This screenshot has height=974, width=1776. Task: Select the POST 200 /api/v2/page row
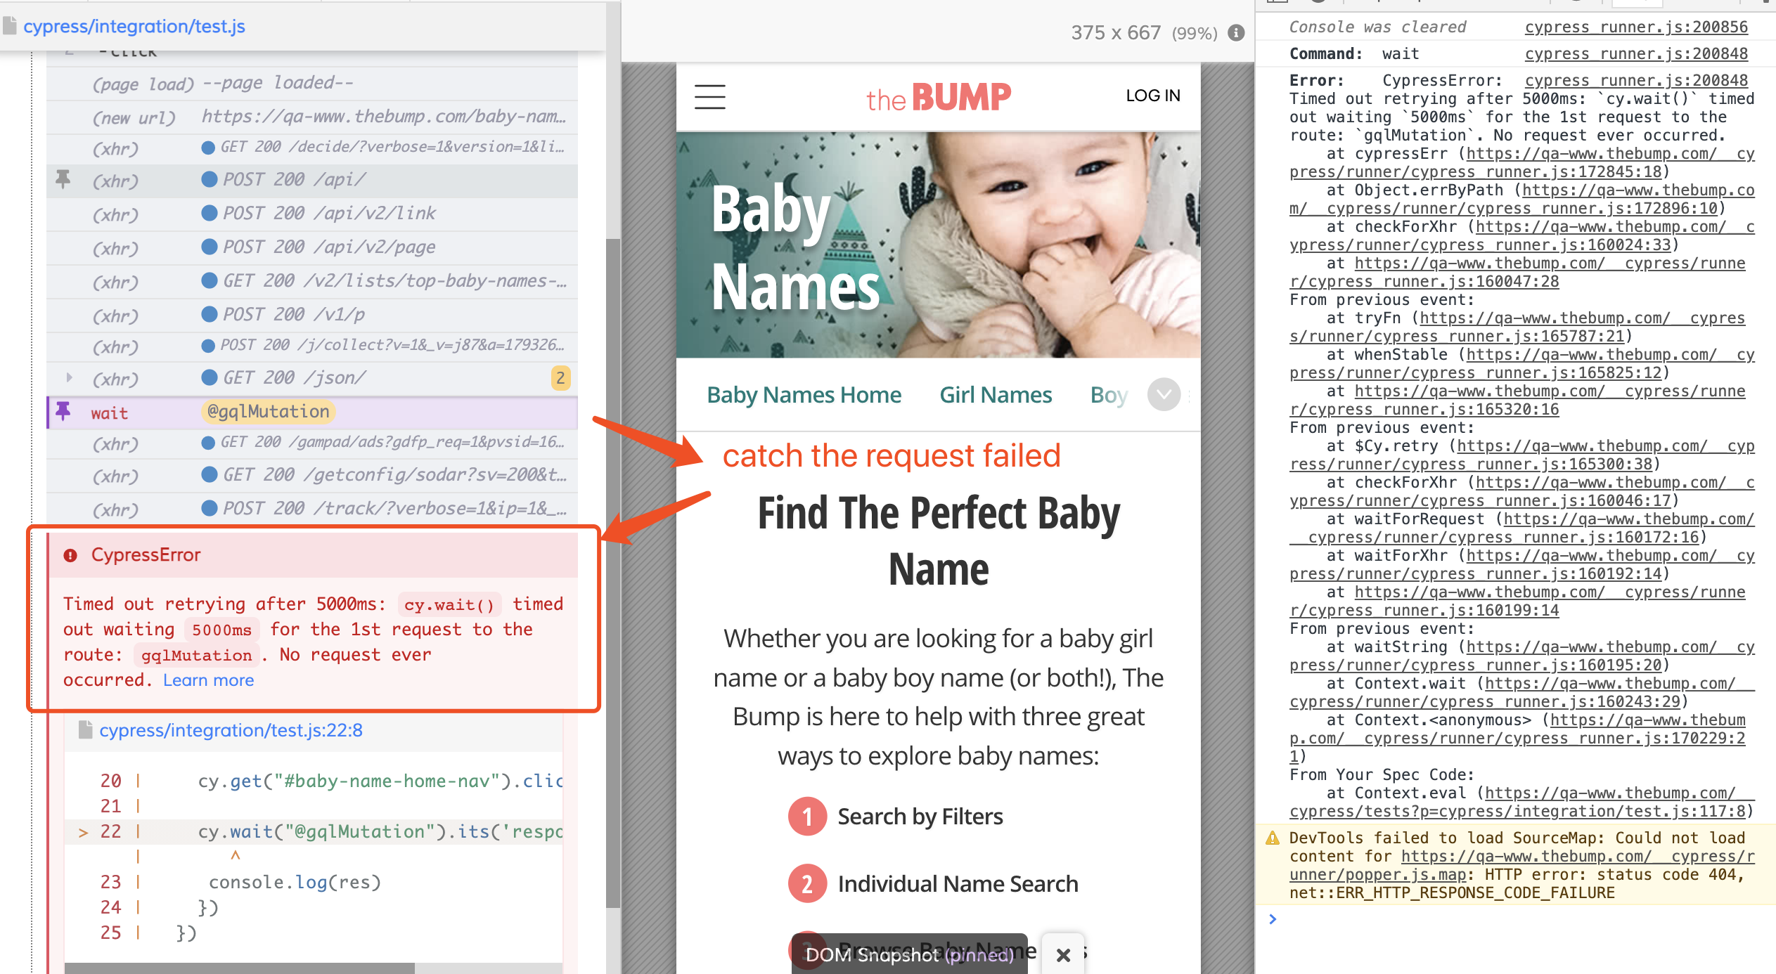(x=312, y=247)
